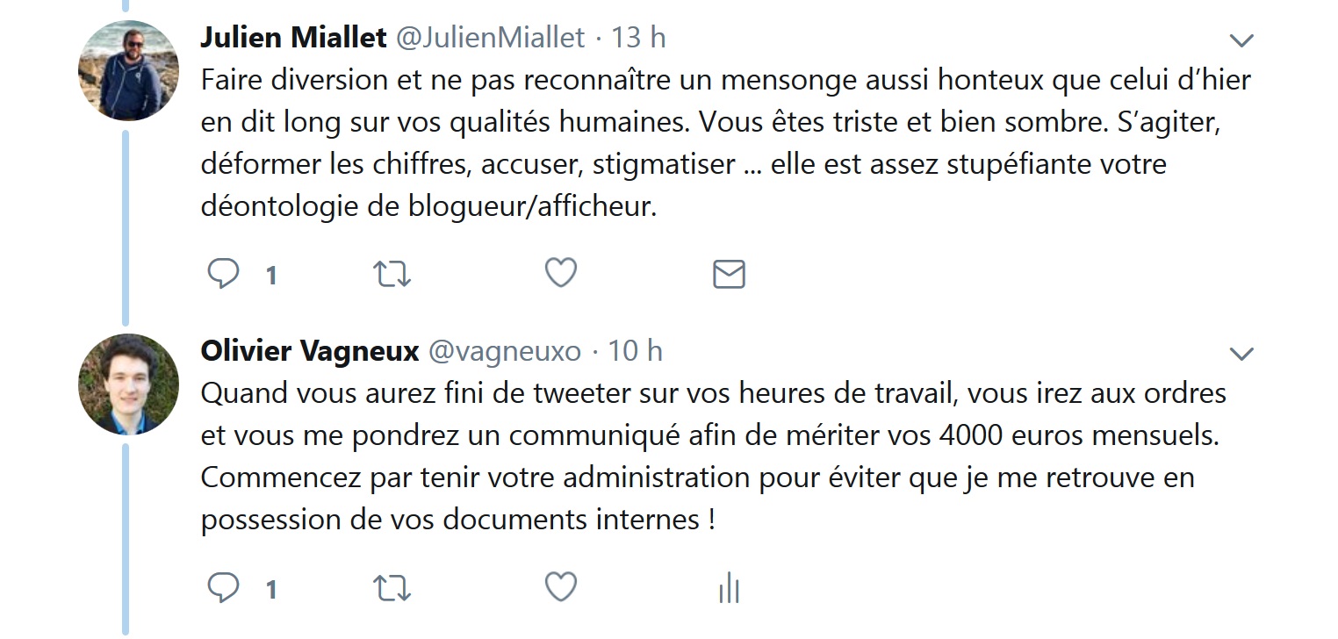Reply to Julien Miallet's tweet
This screenshot has height=639, width=1338.
click(x=223, y=274)
